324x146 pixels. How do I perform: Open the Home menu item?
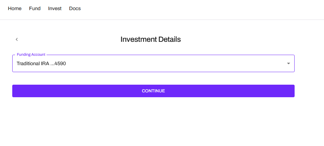[15, 8]
